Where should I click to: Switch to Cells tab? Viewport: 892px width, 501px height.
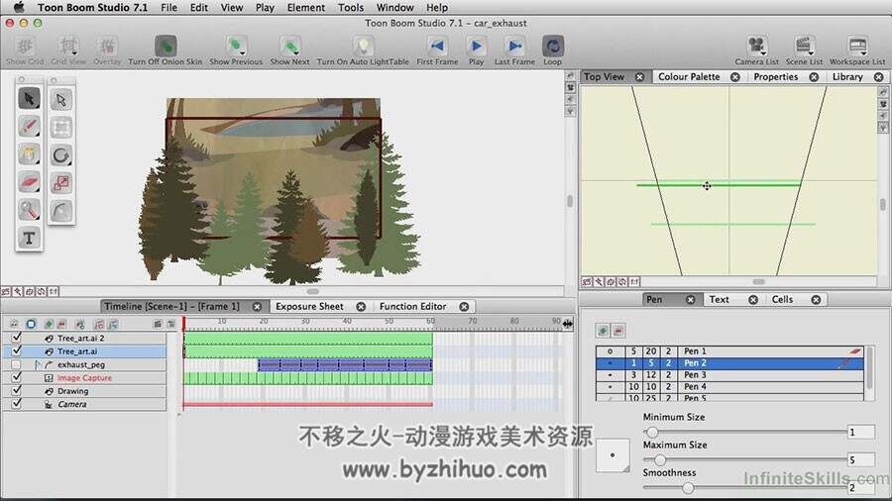782,299
